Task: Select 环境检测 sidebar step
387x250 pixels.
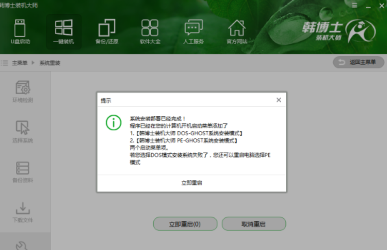Action: tap(23, 91)
